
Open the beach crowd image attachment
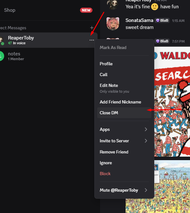pyautogui.click(x=158, y=187)
